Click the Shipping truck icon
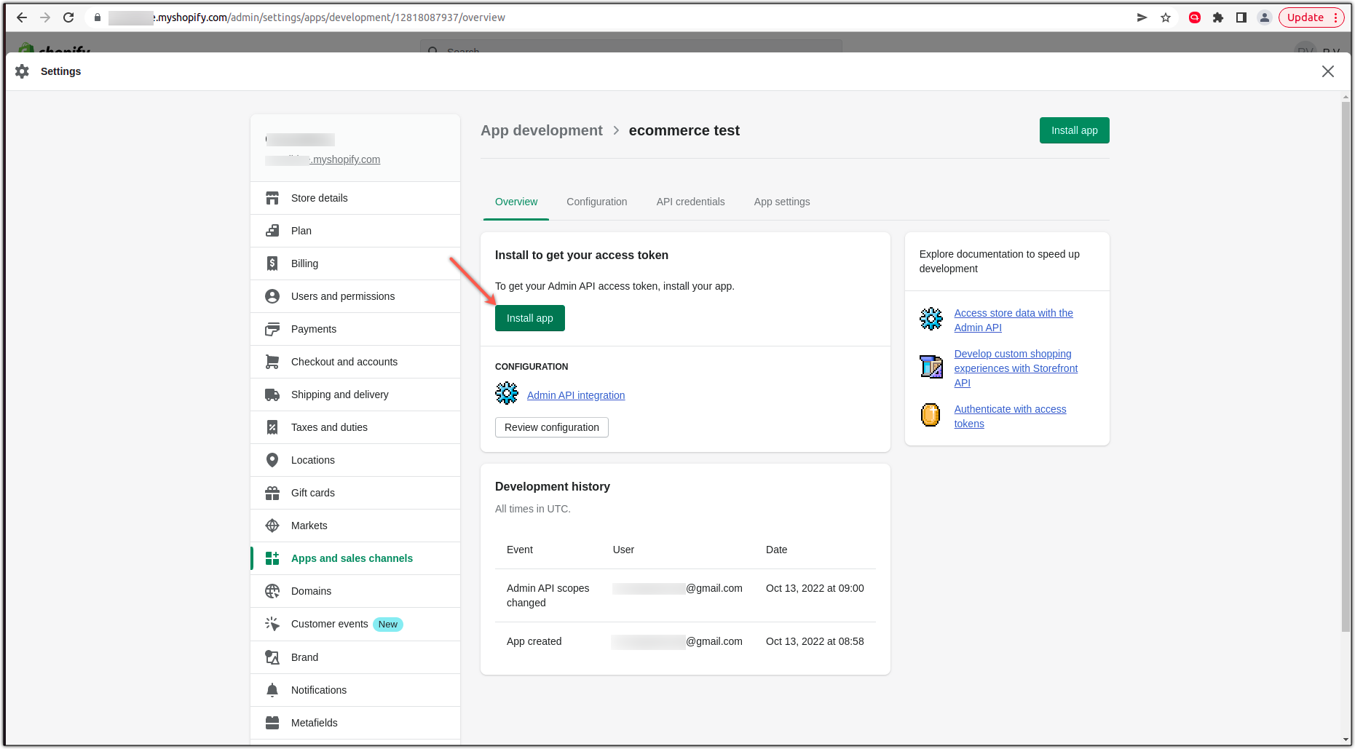The image size is (1355, 749). (272, 395)
